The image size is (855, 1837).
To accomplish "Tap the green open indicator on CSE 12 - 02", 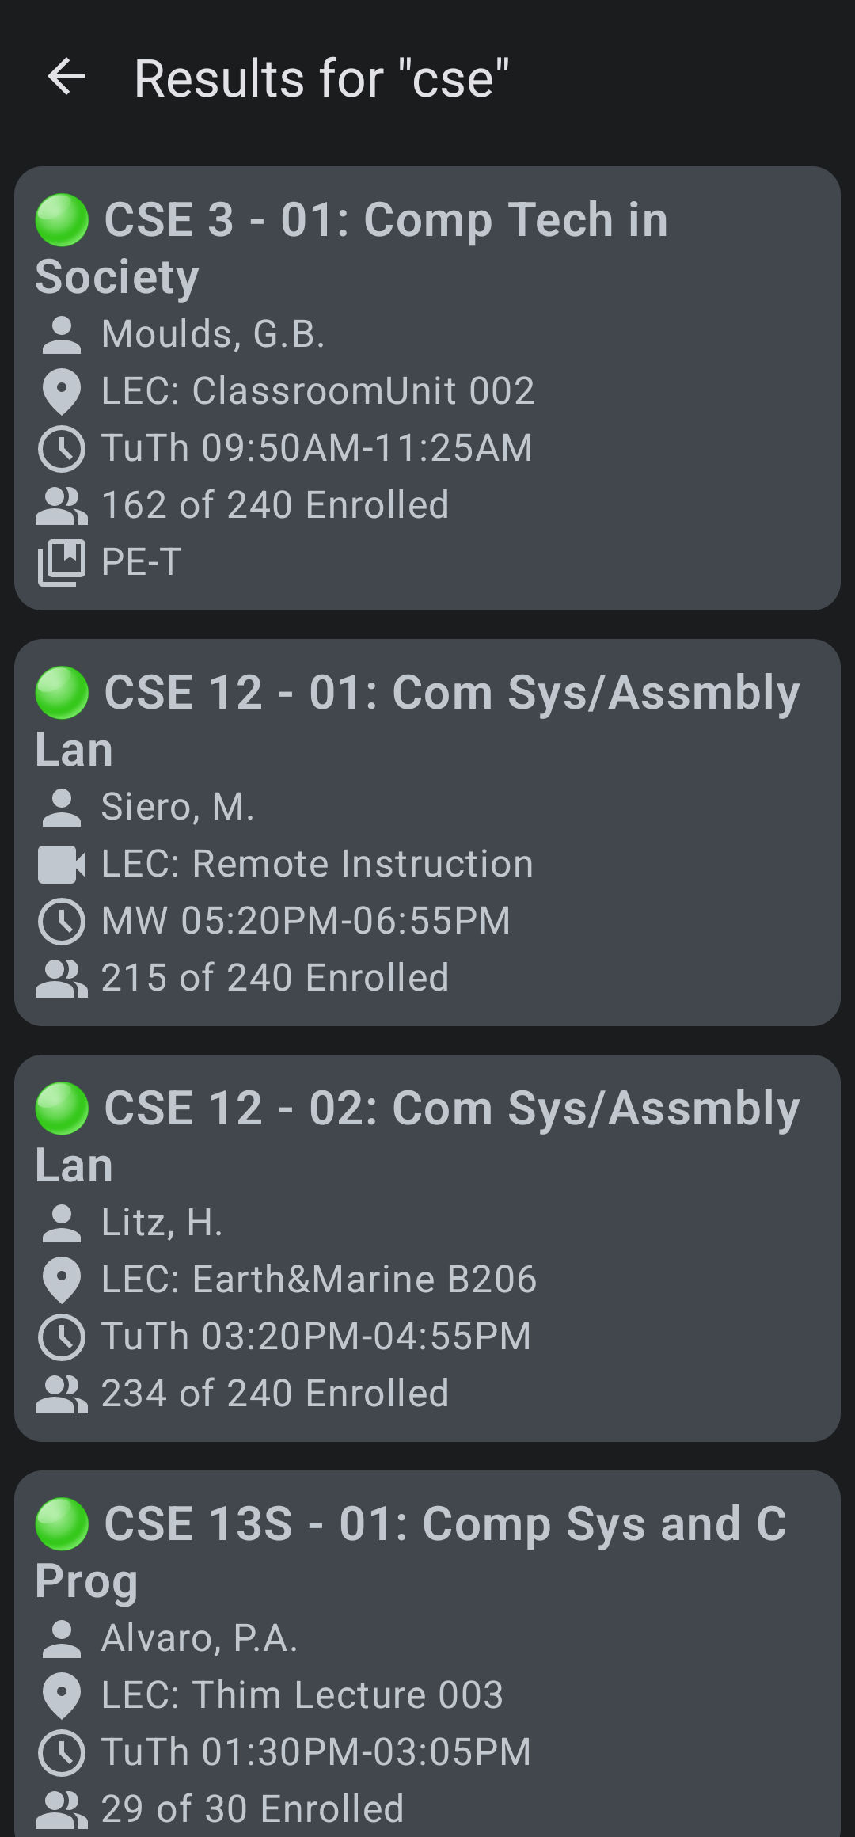I will click(x=62, y=1107).
